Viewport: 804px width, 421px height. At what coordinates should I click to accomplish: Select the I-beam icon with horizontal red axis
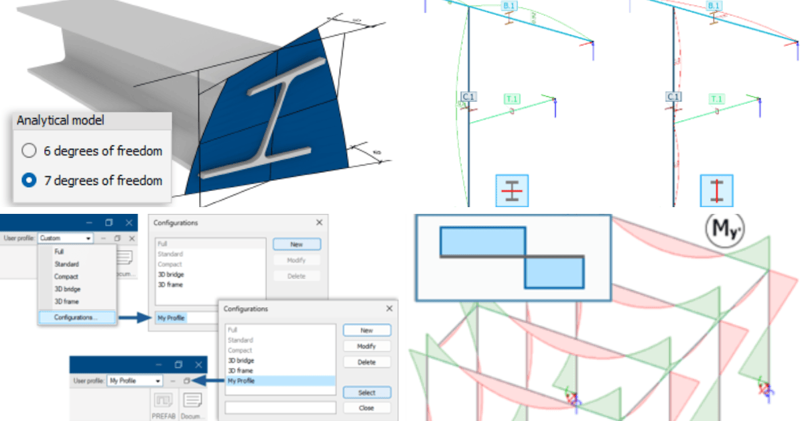[512, 190]
